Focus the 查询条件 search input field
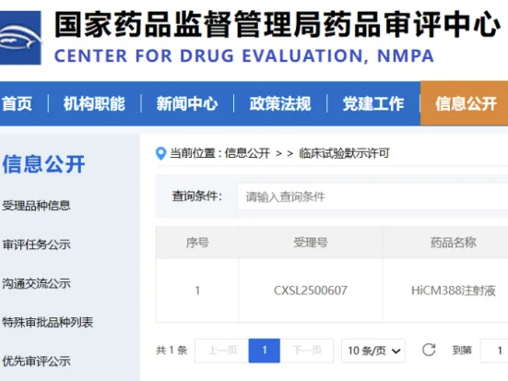The width and height of the screenshot is (508, 381). pos(372,196)
